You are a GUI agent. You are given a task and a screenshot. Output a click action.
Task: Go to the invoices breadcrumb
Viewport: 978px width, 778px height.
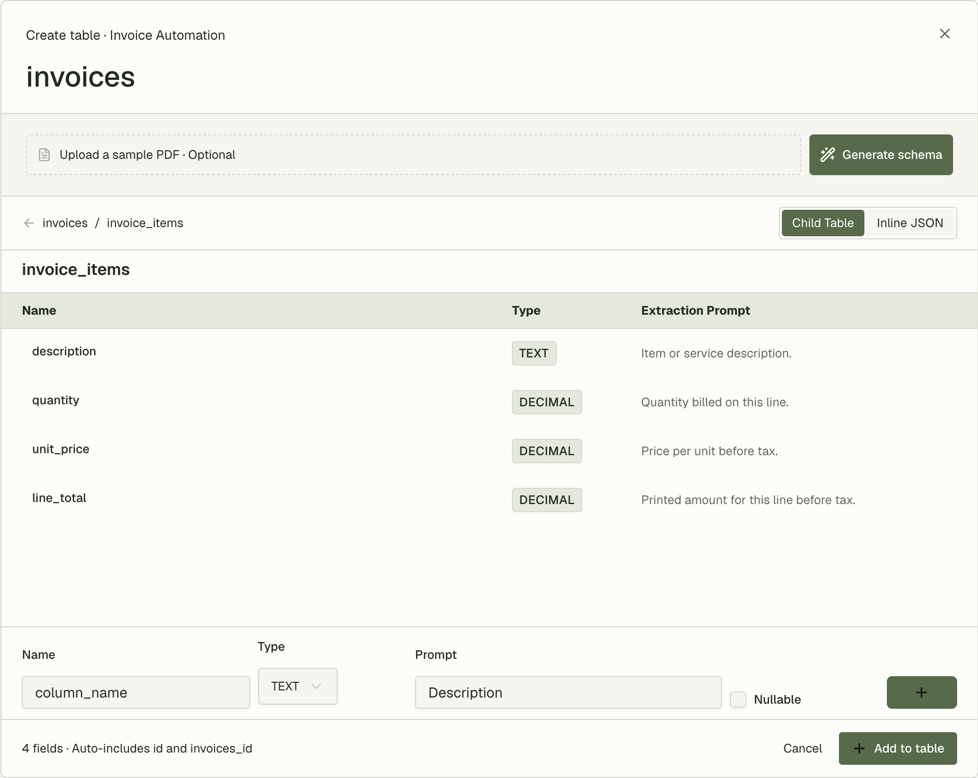click(x=65, y=223)
